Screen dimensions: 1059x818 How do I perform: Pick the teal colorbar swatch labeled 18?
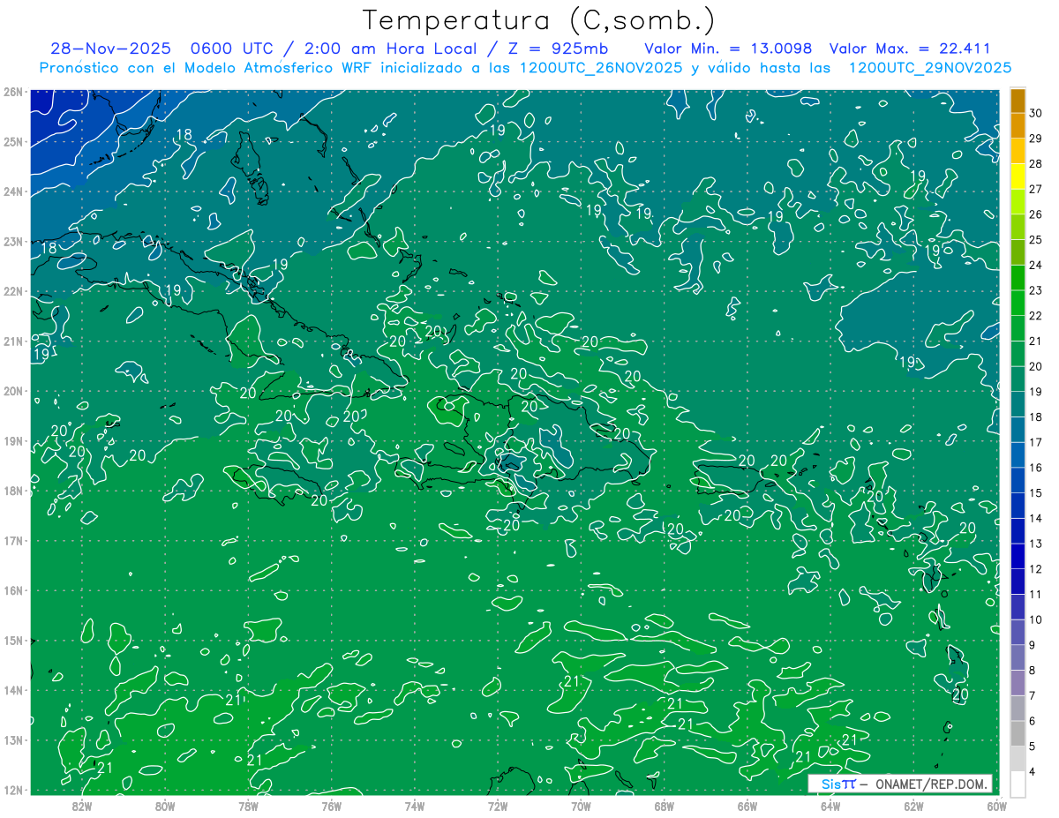[x=1018, y=405]
